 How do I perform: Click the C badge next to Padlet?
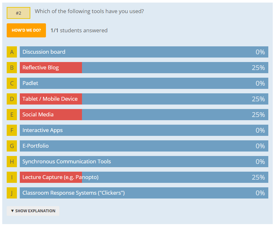[12, 83]
